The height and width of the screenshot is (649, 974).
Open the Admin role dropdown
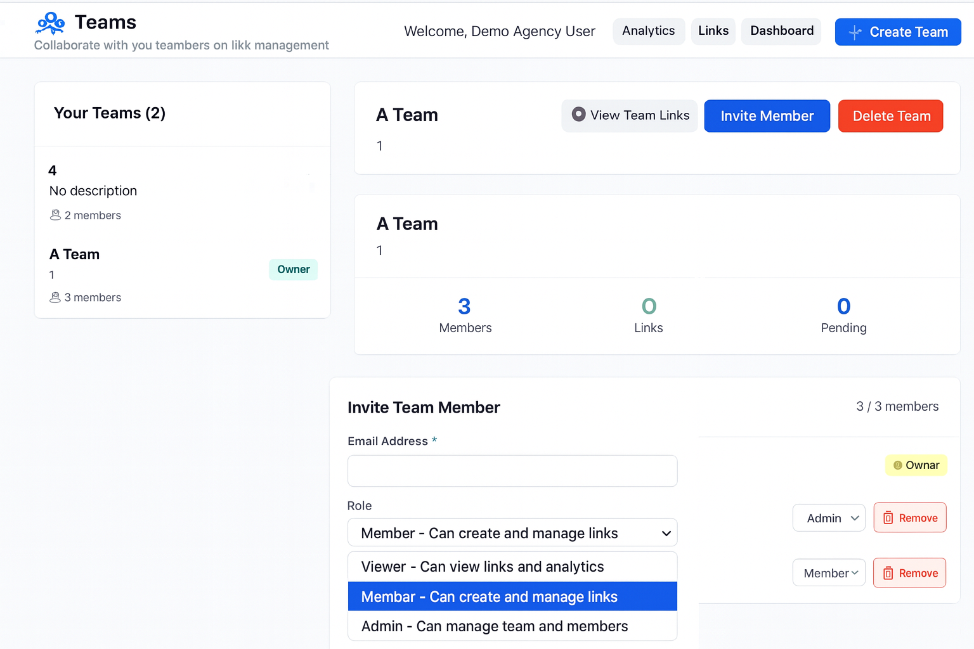pyautogui.click(x=829, y=518)
